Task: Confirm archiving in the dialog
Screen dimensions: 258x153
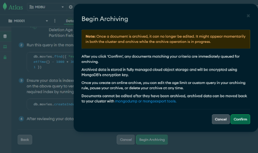Action: coord(240,119)
